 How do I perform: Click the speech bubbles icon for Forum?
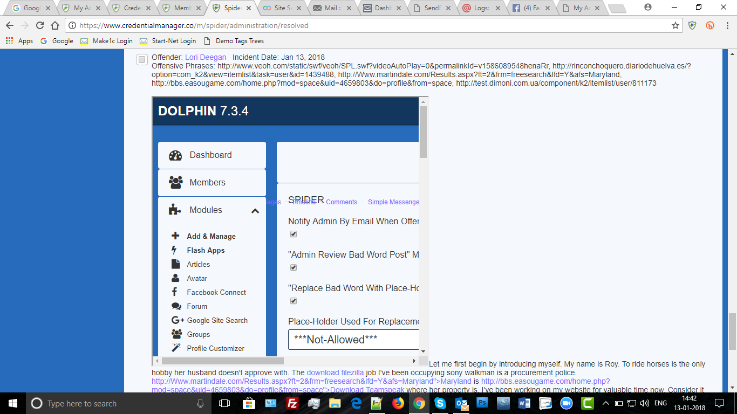pyautogui.click(x=176, y=306)
